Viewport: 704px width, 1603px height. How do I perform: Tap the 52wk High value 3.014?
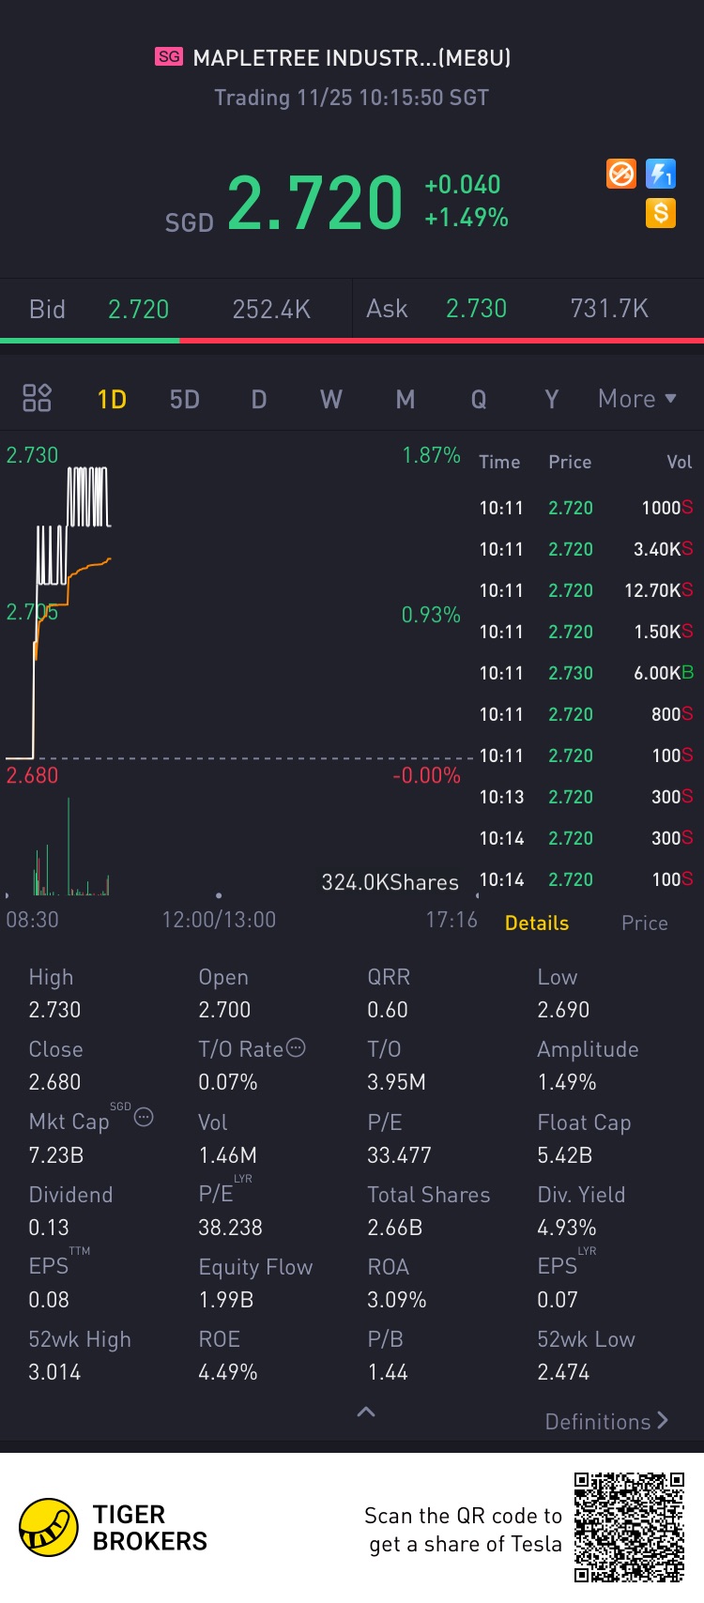click(x=54, y=1372)
